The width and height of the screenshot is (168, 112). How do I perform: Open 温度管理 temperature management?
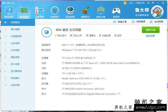39,12
